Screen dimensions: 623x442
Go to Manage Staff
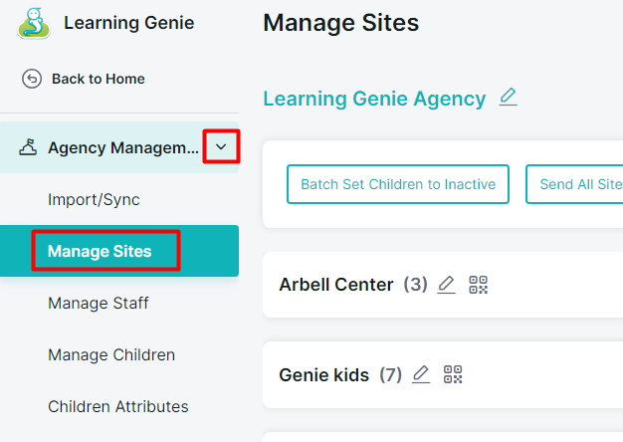point(99,303)
